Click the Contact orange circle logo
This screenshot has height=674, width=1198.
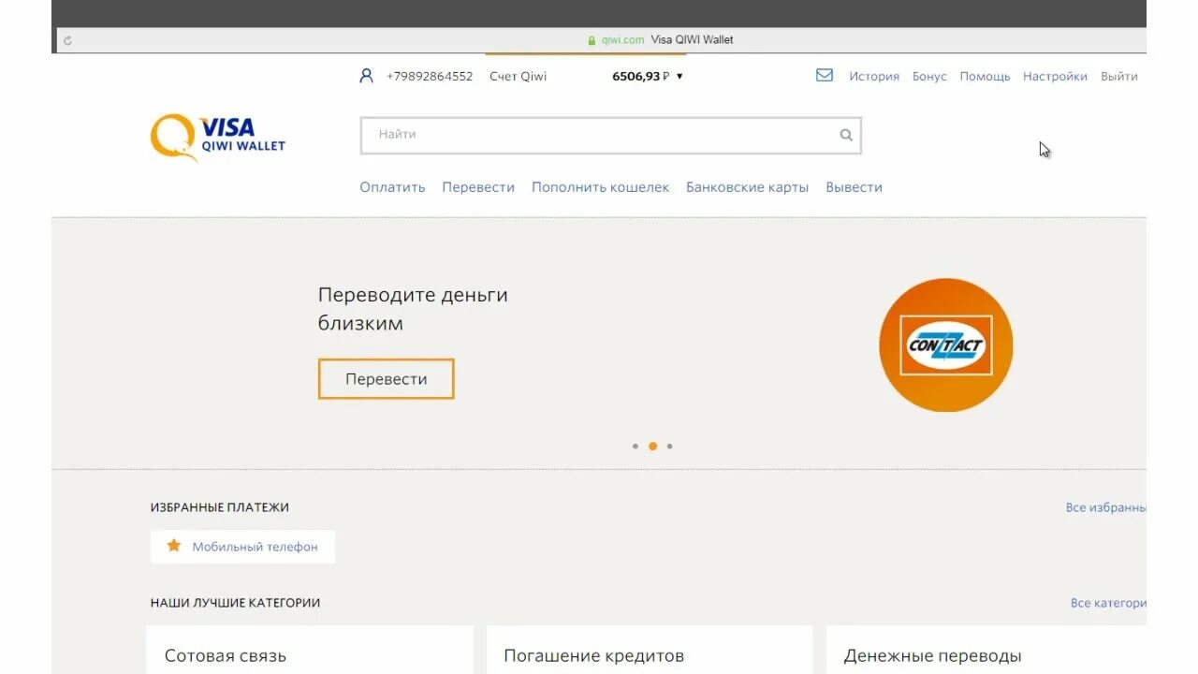946,344
